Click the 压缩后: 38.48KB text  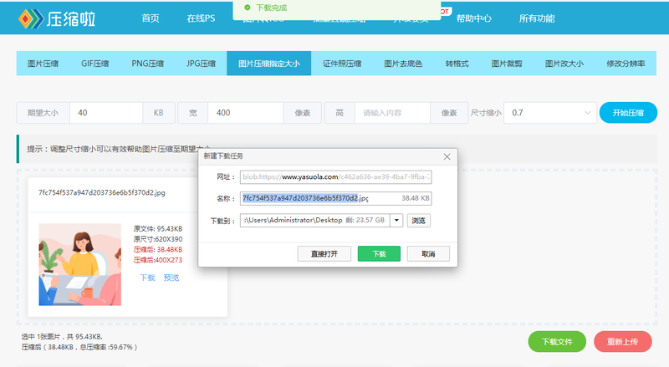pos(158,250)
